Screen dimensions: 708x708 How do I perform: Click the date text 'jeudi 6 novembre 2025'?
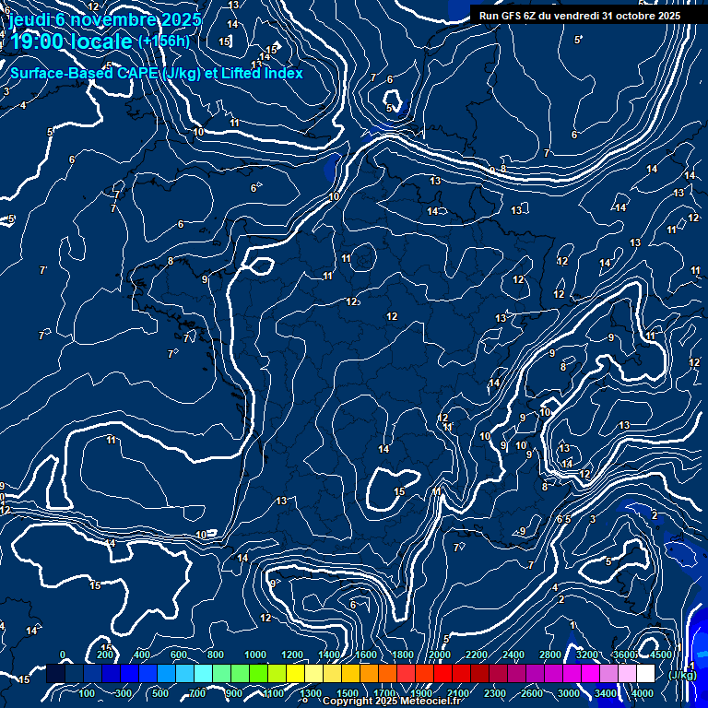coord(105,19)
